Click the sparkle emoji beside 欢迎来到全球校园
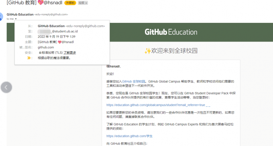 point(147,51)
